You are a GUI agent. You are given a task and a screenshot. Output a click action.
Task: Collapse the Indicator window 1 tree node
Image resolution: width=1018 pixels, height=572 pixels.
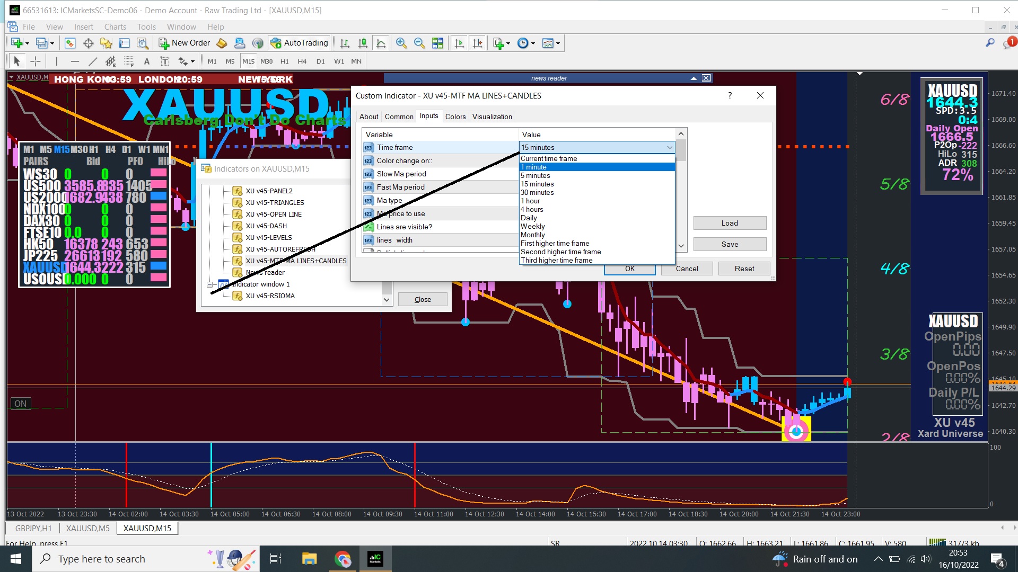pyautogui.click(x=209, y=284)
